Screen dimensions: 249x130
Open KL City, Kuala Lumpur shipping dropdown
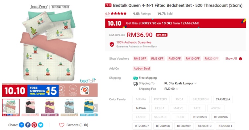pos(180,83)
